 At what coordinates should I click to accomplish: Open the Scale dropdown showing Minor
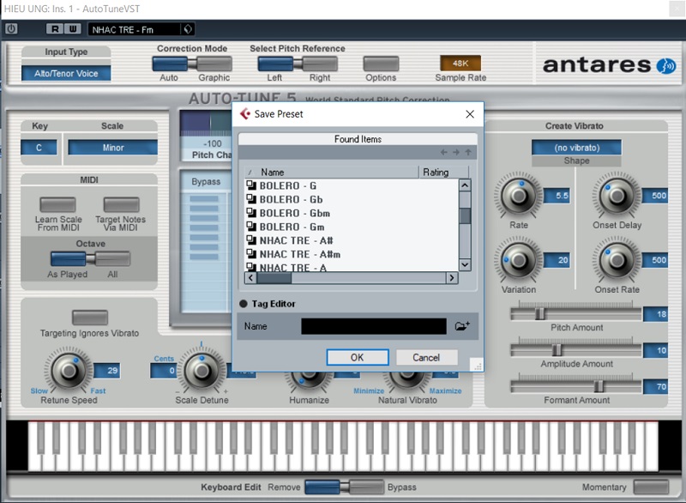pos(111,148)
